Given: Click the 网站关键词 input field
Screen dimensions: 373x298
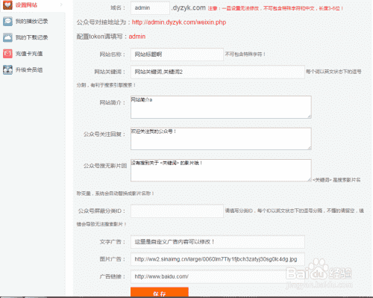Looking at the screenshot, I should pyautogui.click(x=218, y=72).
